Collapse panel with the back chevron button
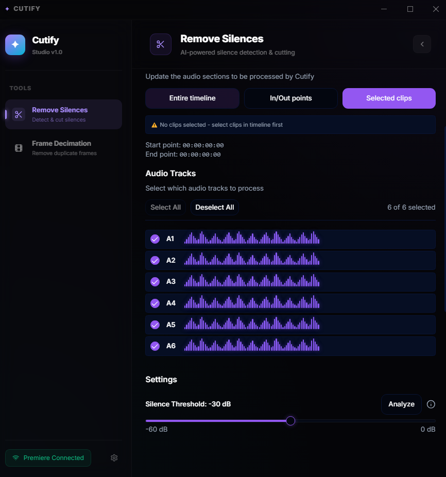The image size is (446, 477). [422, 44]
